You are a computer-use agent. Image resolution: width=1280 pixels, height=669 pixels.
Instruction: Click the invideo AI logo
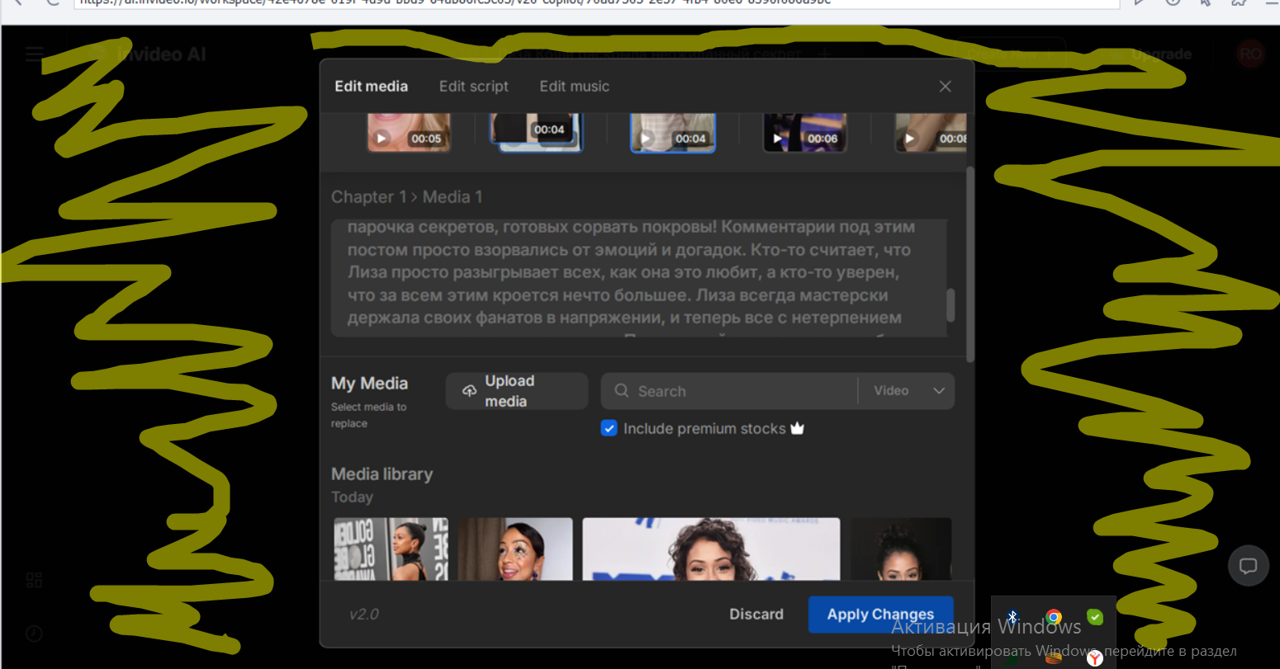click(x=149, y=54)
